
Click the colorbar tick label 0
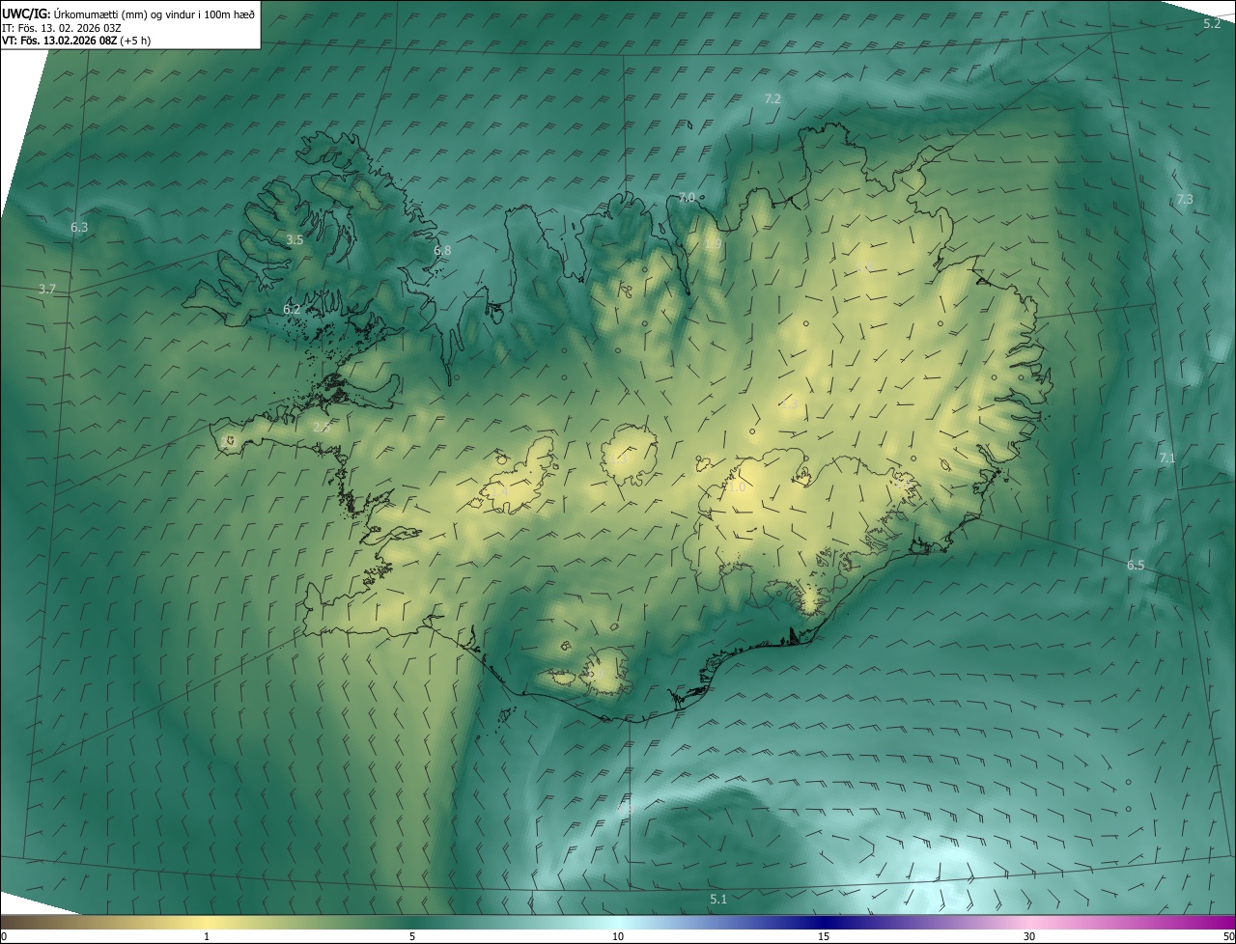(x=3, y=936)
